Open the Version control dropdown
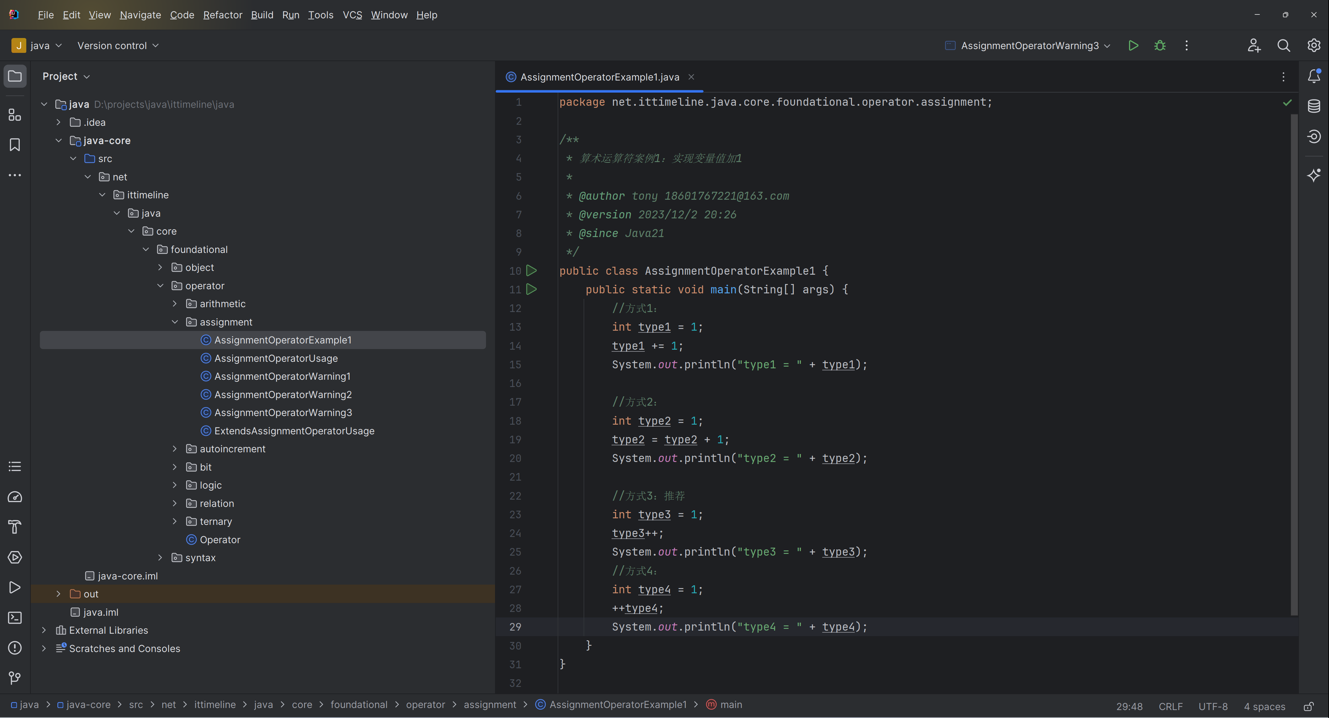The image size is (1329, 718). click(118, 45)
